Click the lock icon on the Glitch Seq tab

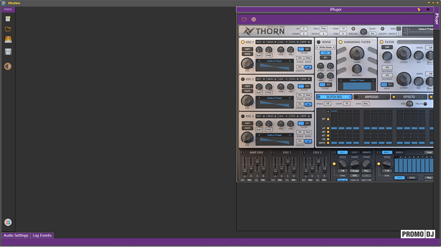(x=349, y=97)
